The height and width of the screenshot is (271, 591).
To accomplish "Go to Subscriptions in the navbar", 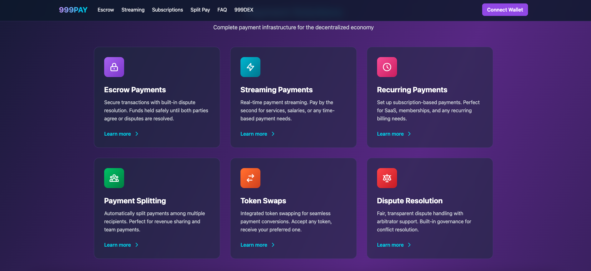I will point(167,10).
